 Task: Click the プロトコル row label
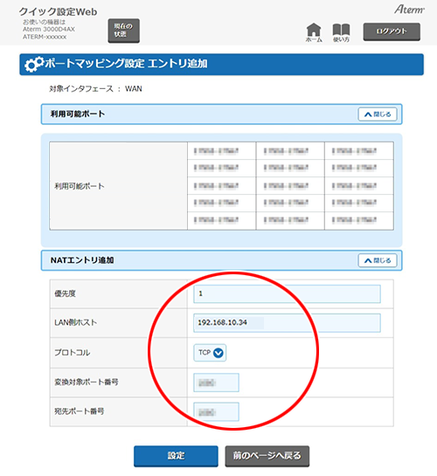click(73, 353)
